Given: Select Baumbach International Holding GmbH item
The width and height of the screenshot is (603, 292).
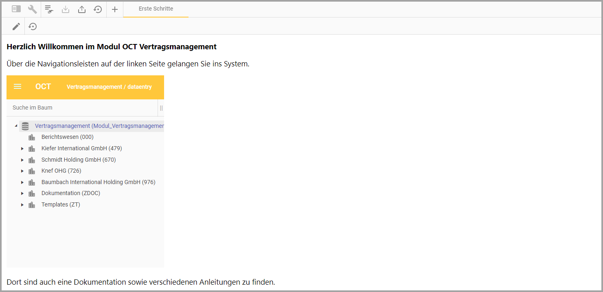Looking at the screenshot, I should [x=98, y=182].
